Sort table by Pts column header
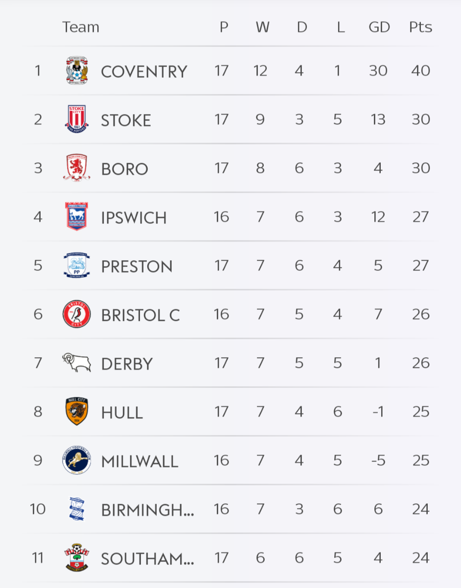The image size is (461, 588). coord(420,27)
